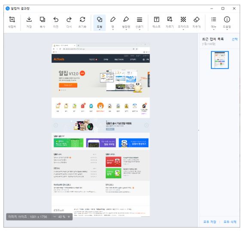247x231 pixels.
Task: Start a new capture (새캡처)
Action: tap(12, 22)
